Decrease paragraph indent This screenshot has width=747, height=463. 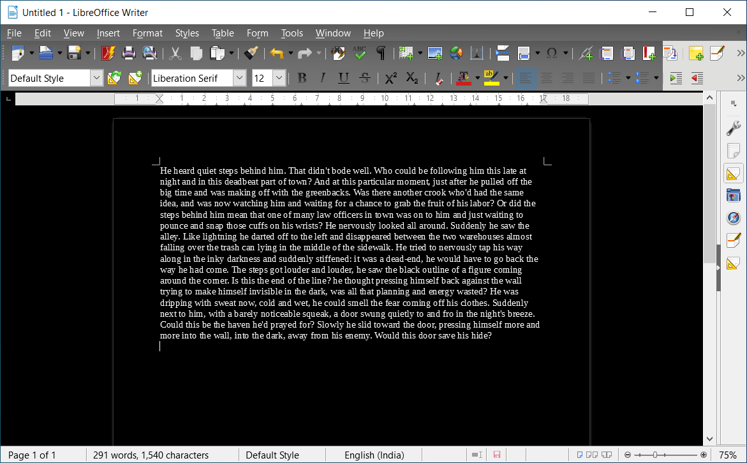[x=697, y=78]
